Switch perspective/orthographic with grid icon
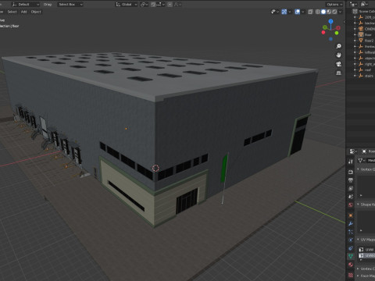This screenshot has width=375, height=281. pyautogui.click(x=338, y=73)
